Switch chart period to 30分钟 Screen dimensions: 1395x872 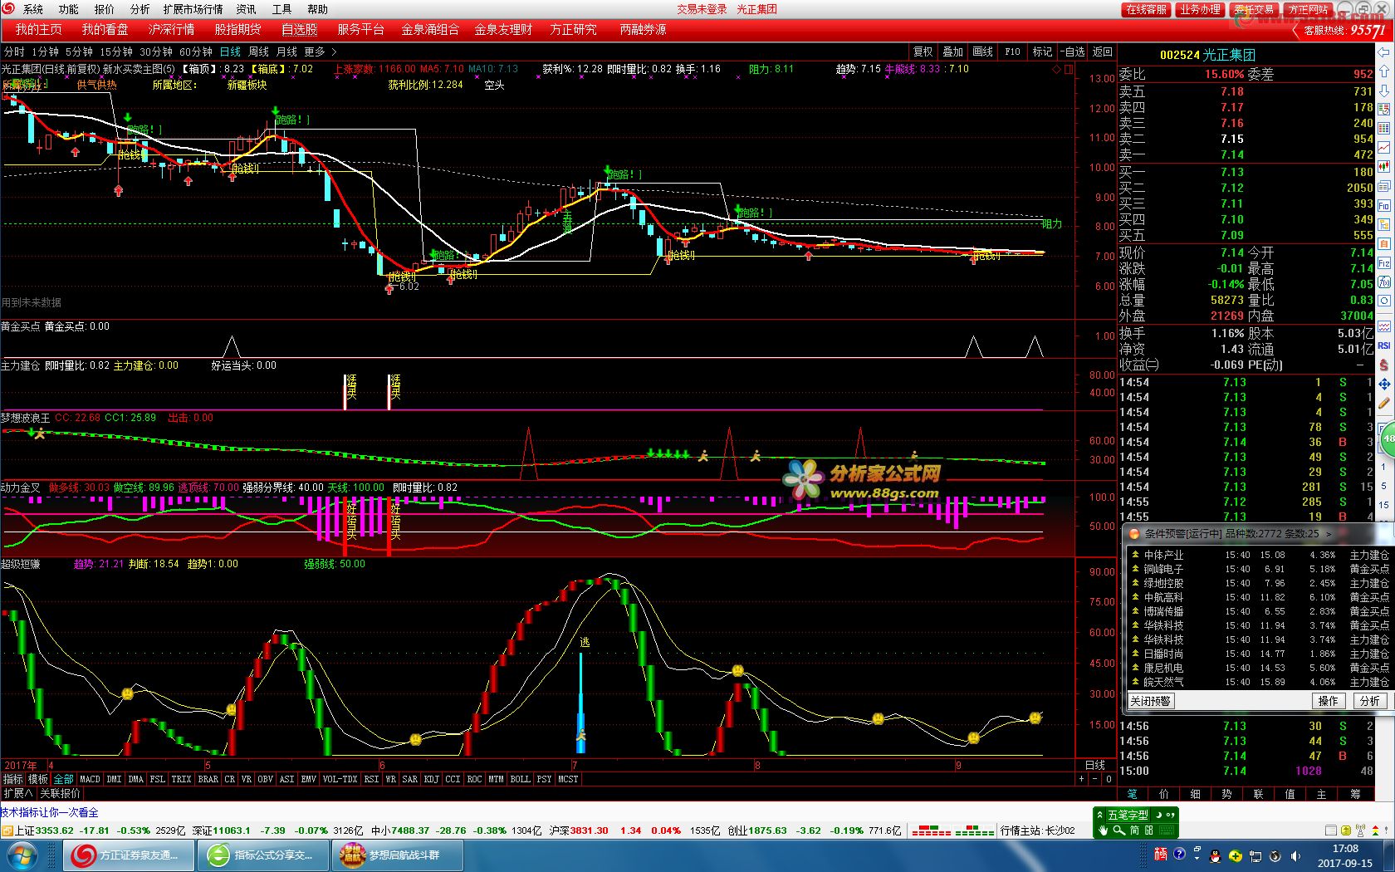155,51
